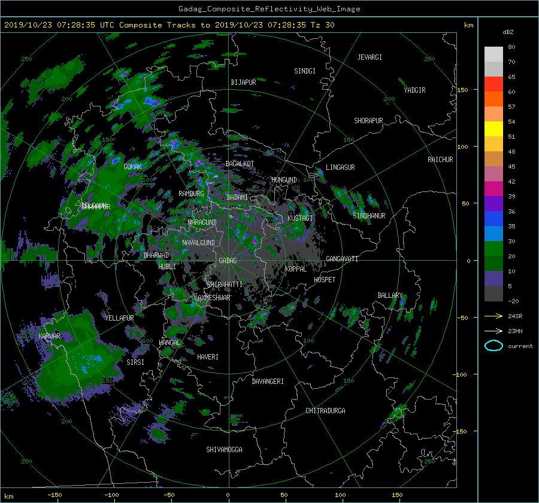
Task: Click the KUSTAGI city label
Action: pos(300,218)
